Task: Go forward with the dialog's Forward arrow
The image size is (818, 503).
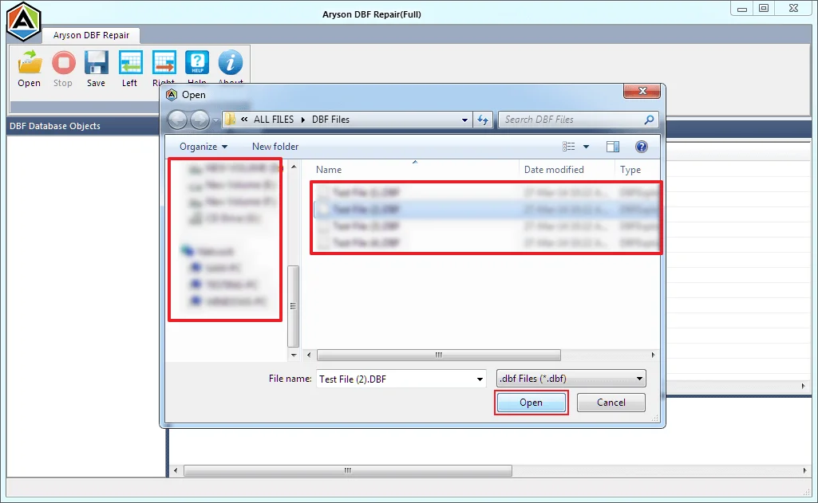Action: 200,120
